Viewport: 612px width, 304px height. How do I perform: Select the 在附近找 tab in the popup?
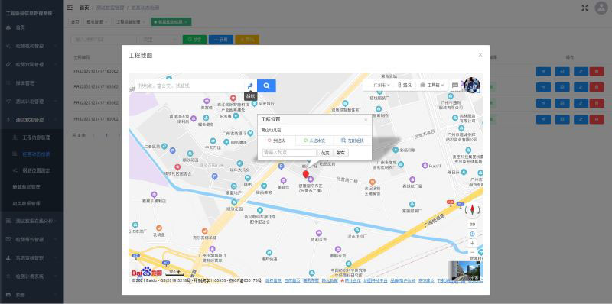[x=352, y=141]
